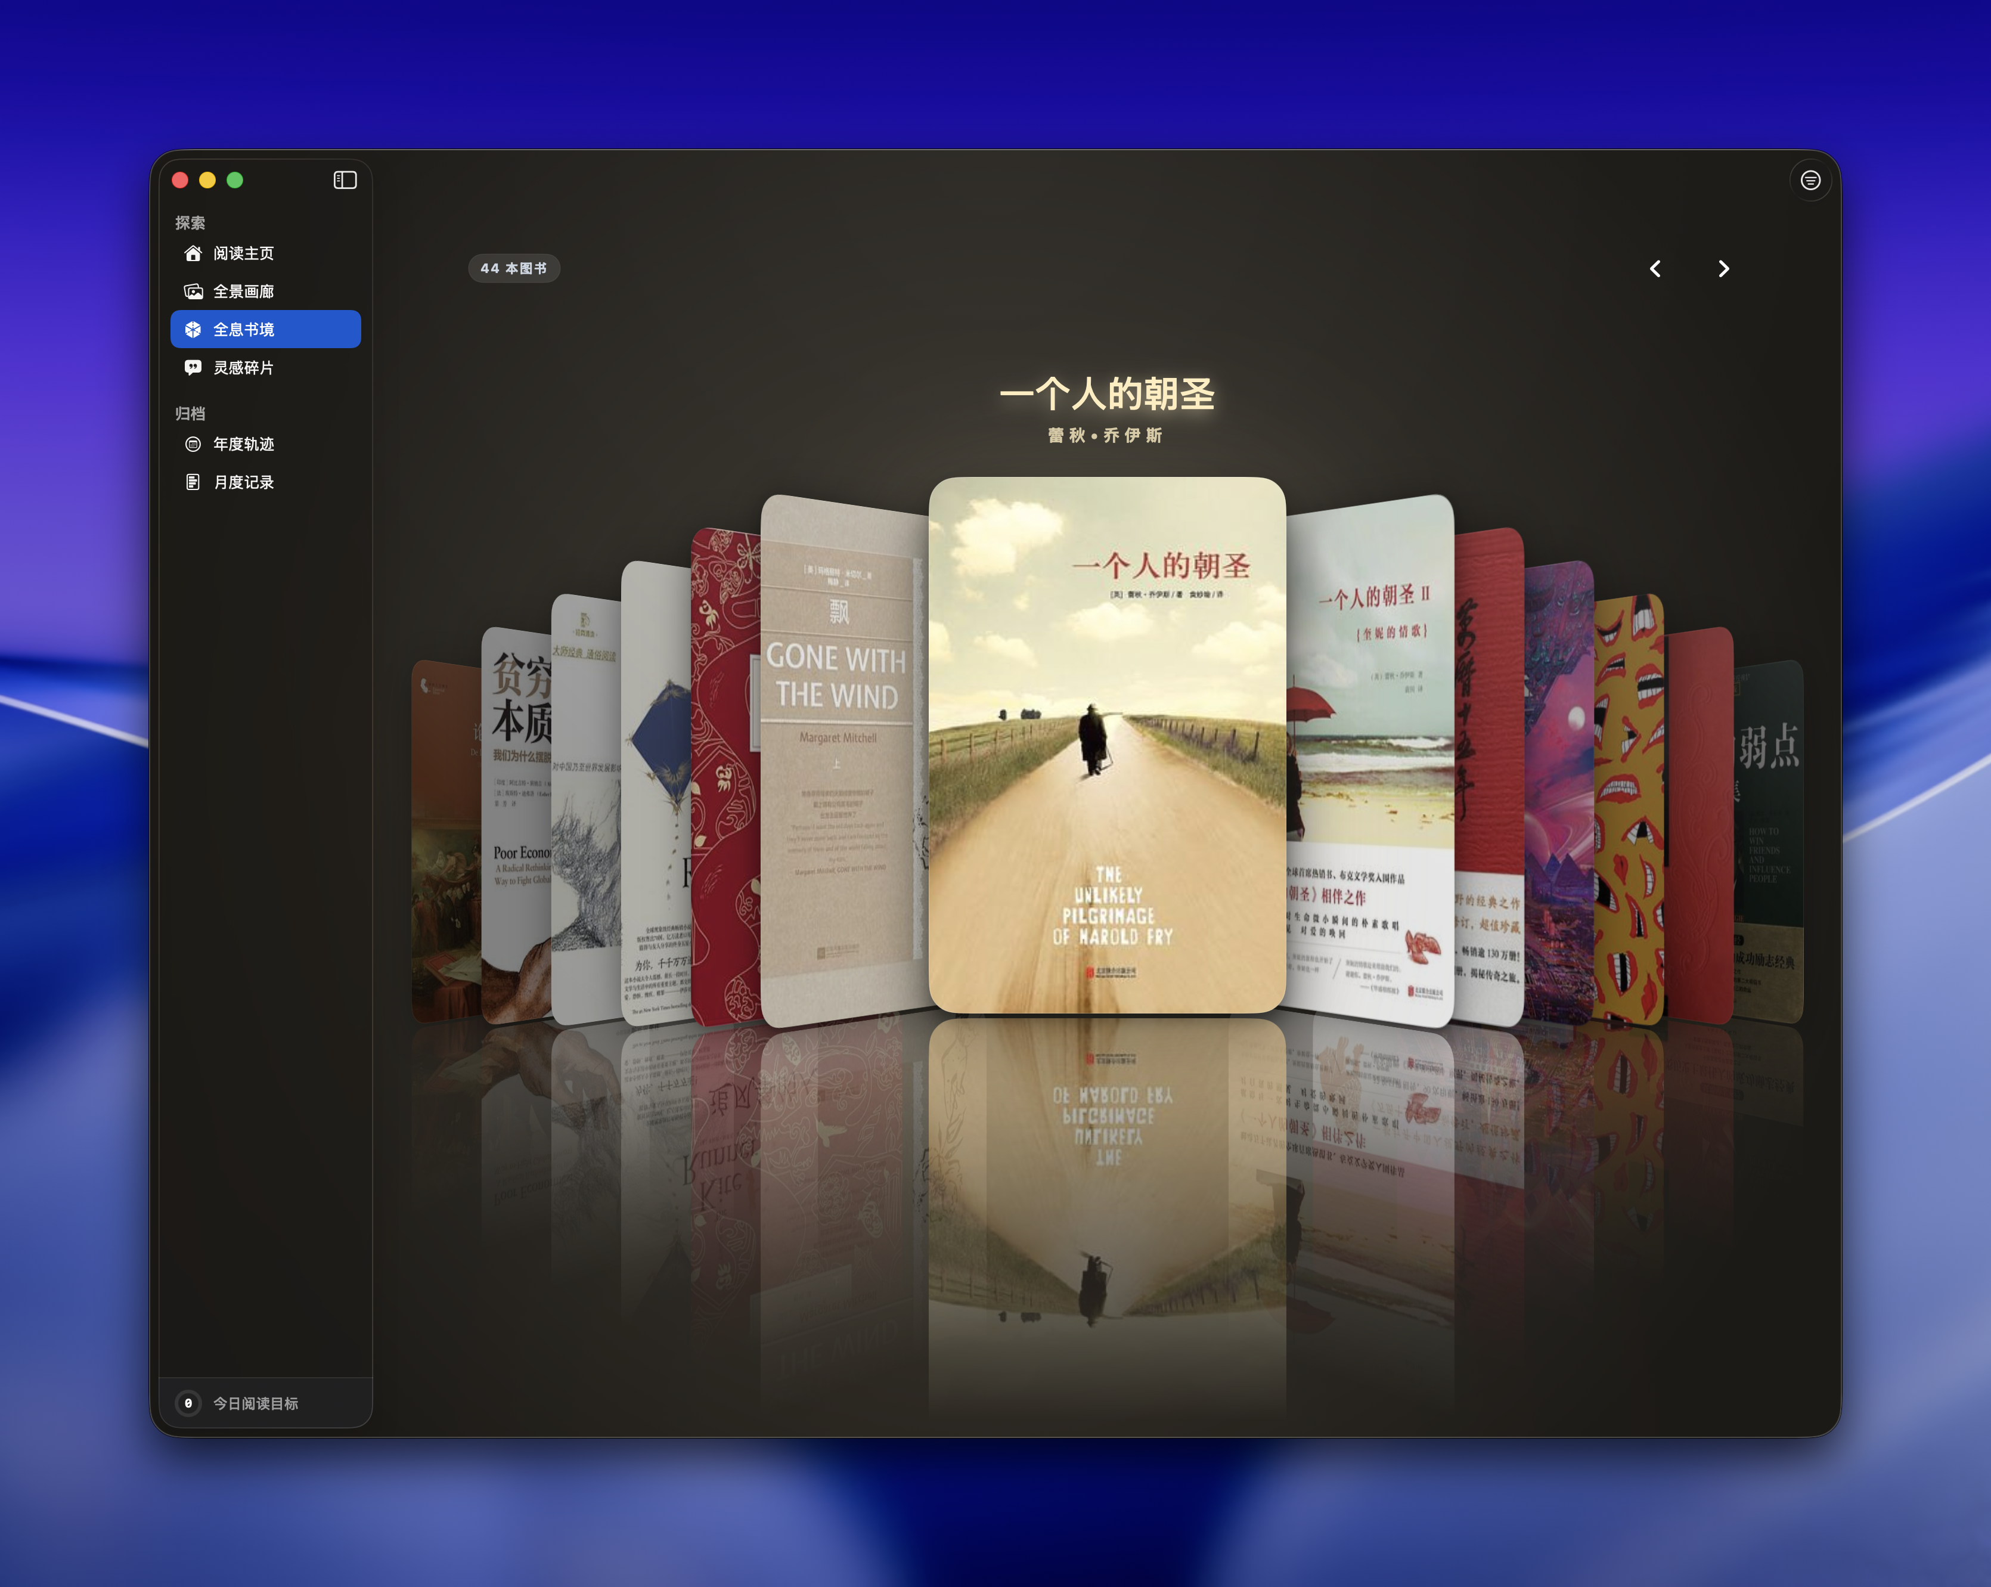The image size is (1991, 1587).
Task: Select the white cover with blue diamond
Action: tap(656, 792)
